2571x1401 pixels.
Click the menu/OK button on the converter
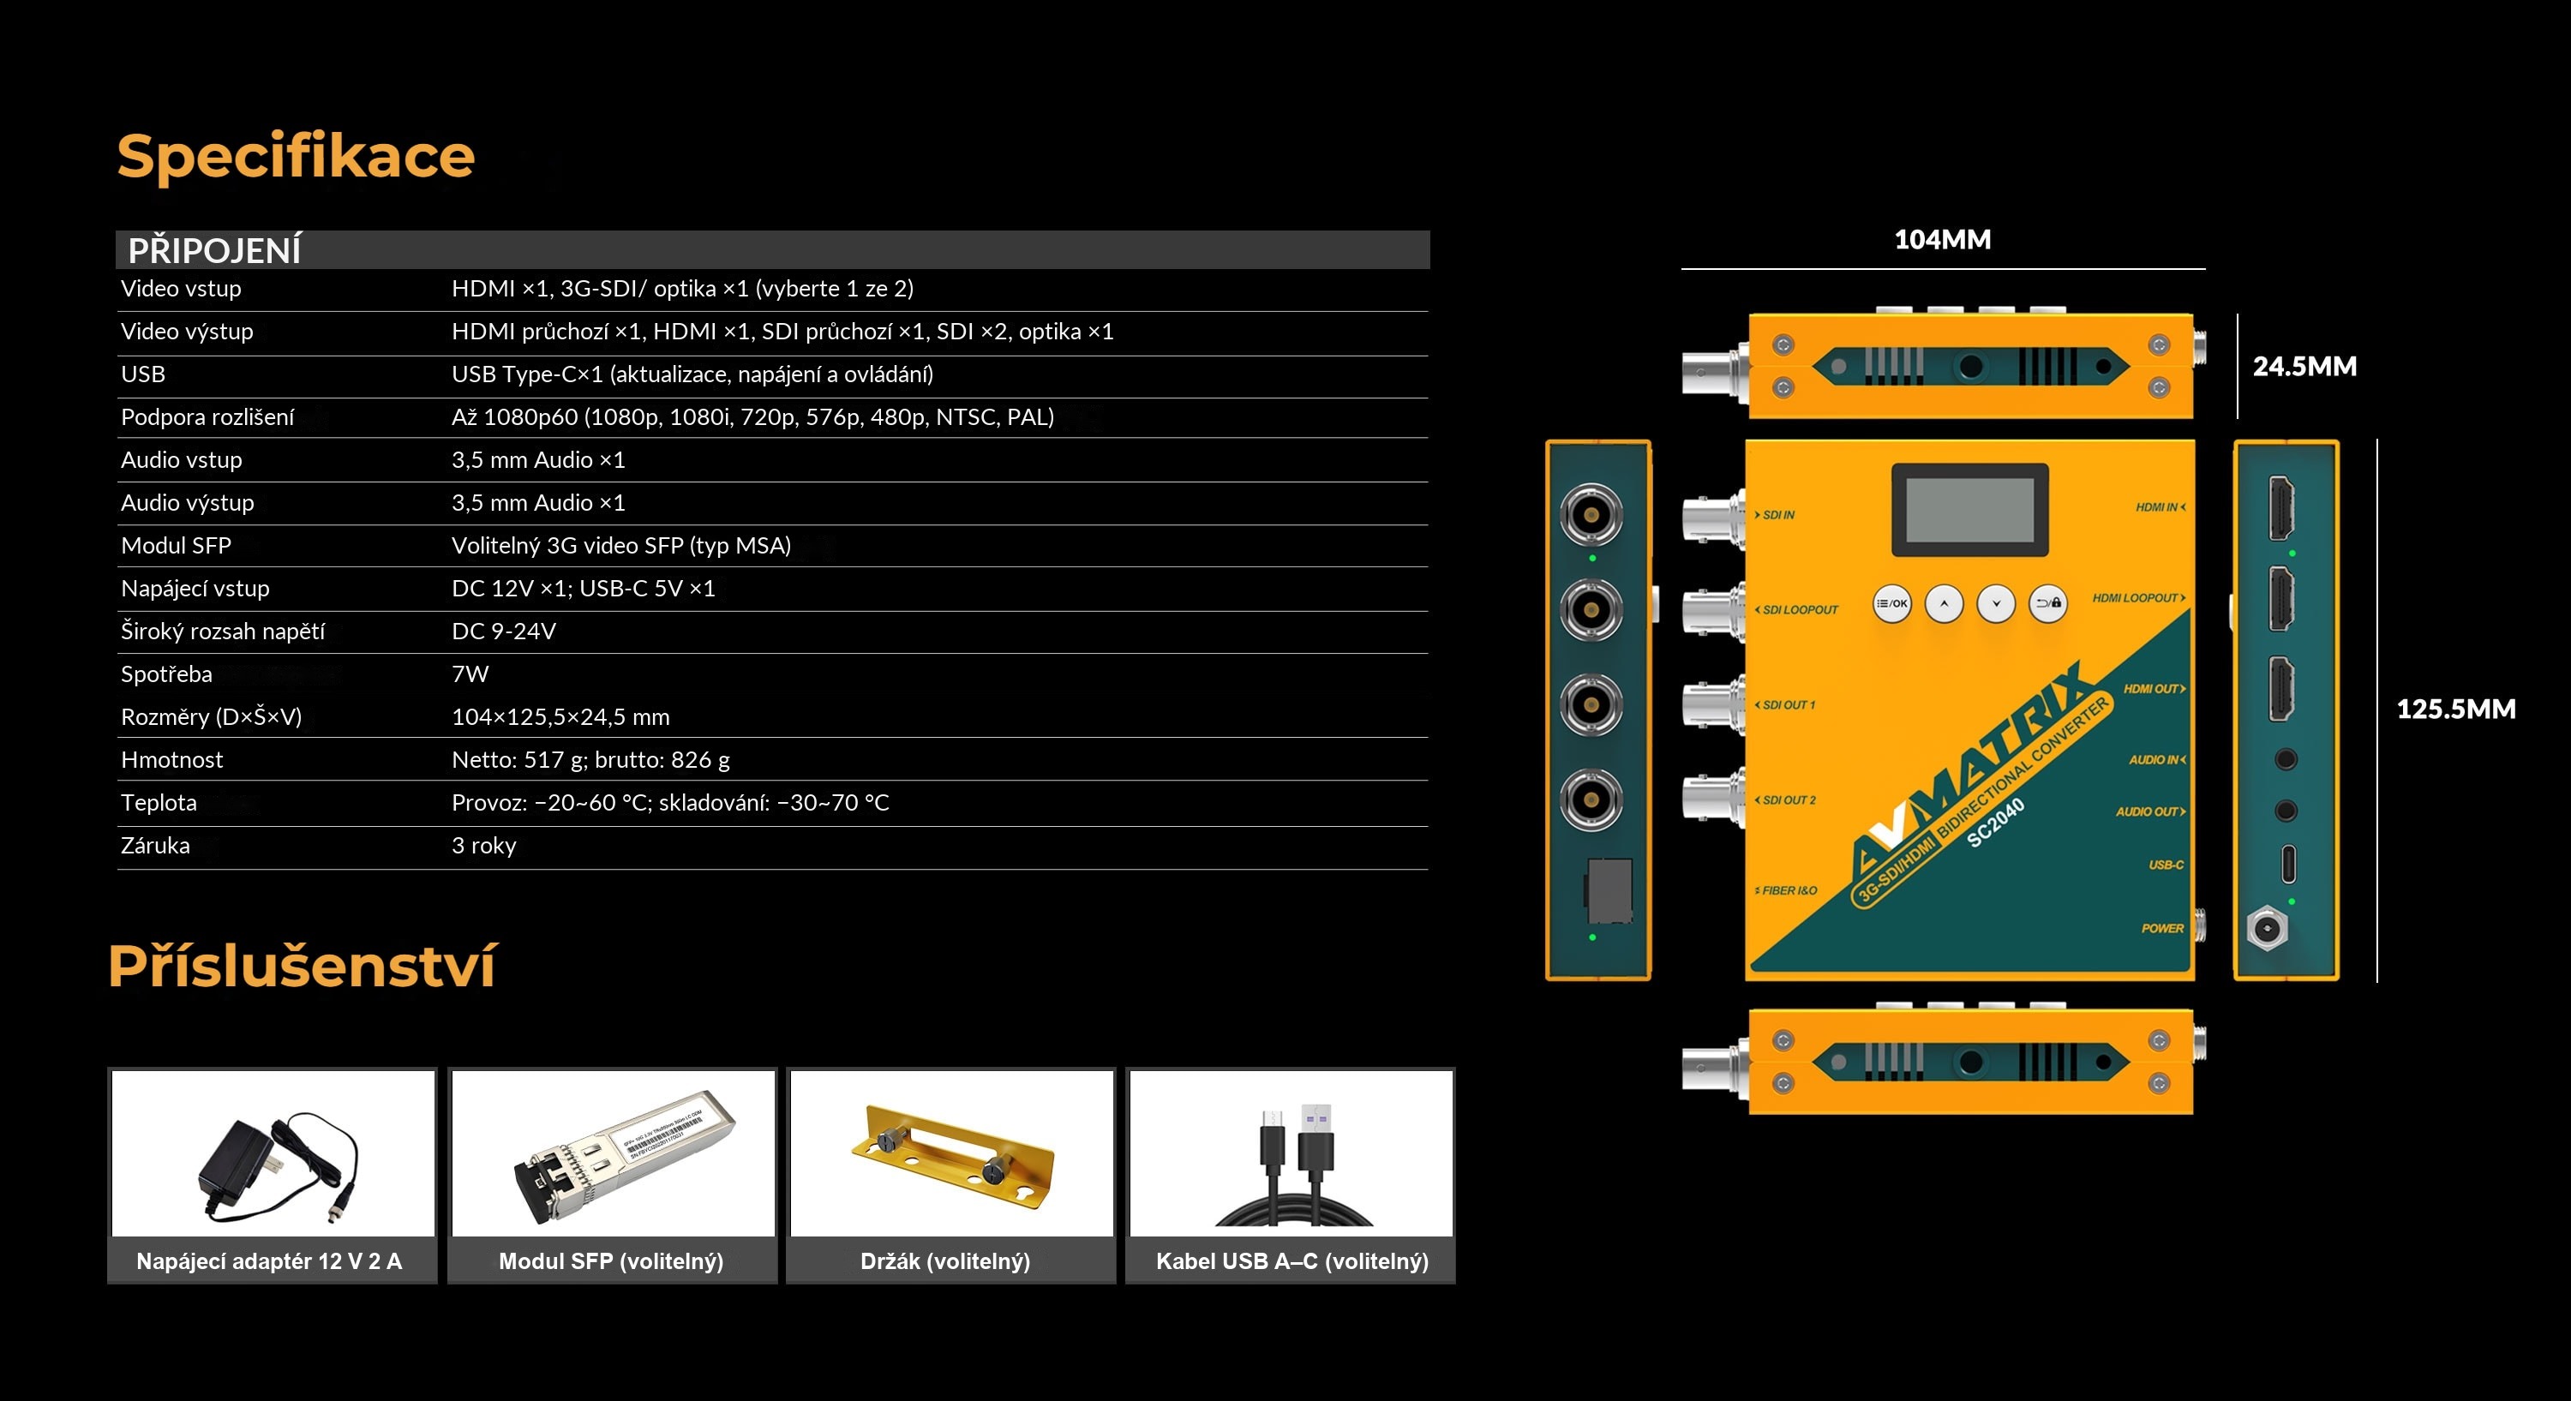point(1891,602)
